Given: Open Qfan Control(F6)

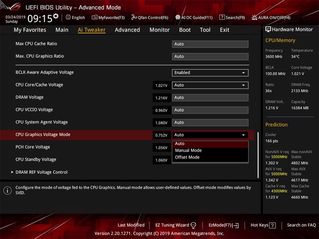Looking at the screenshot, I should [x=150, y=17].
